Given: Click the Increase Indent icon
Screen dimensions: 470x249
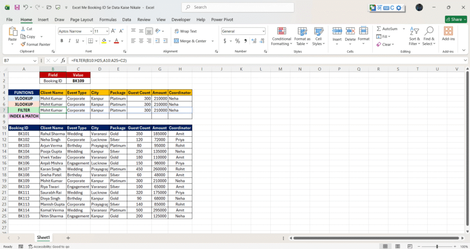Looking at the screenshot, I should pyautogui.click(x=165, y=41).
